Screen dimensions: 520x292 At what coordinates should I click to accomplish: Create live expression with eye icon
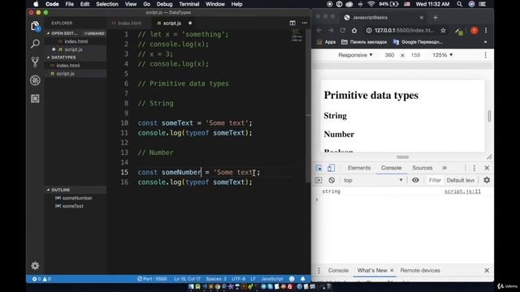tap(415, 180)
